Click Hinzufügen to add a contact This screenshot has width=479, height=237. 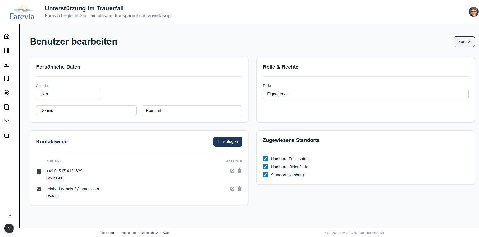[228, 142]
